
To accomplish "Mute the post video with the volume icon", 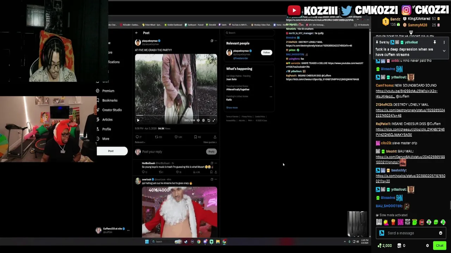I will pos(198,120).
